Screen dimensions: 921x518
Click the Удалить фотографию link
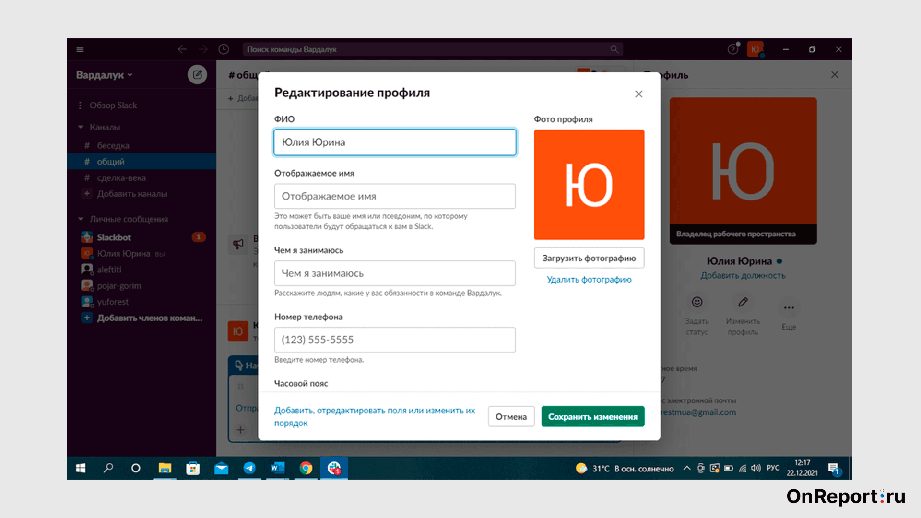point(589,280)
